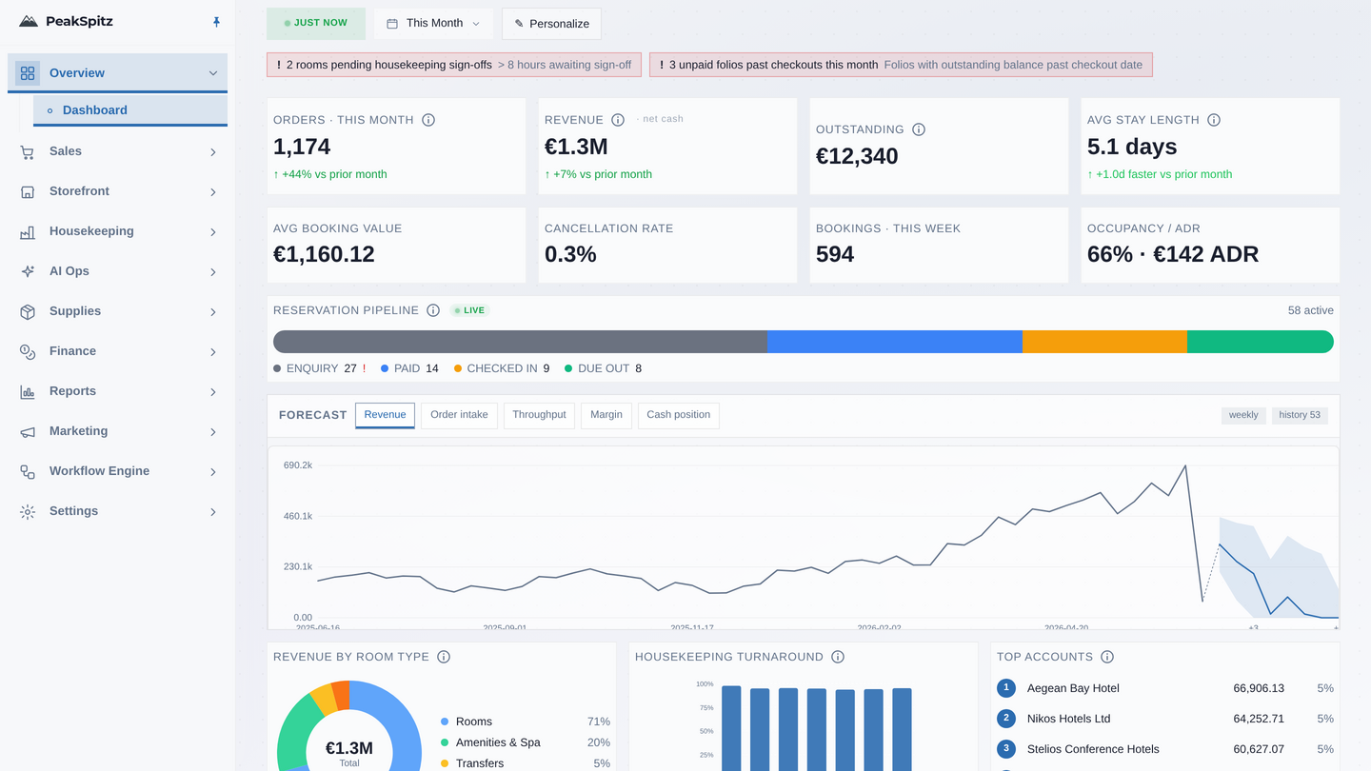Select the Revenue forecast tab
The image size is (1371, 771).
tap(385, 415)
